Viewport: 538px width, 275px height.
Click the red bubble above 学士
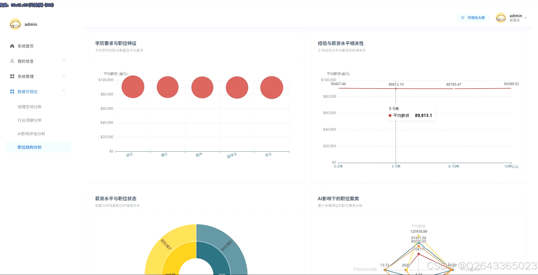(x=272, y=88)
